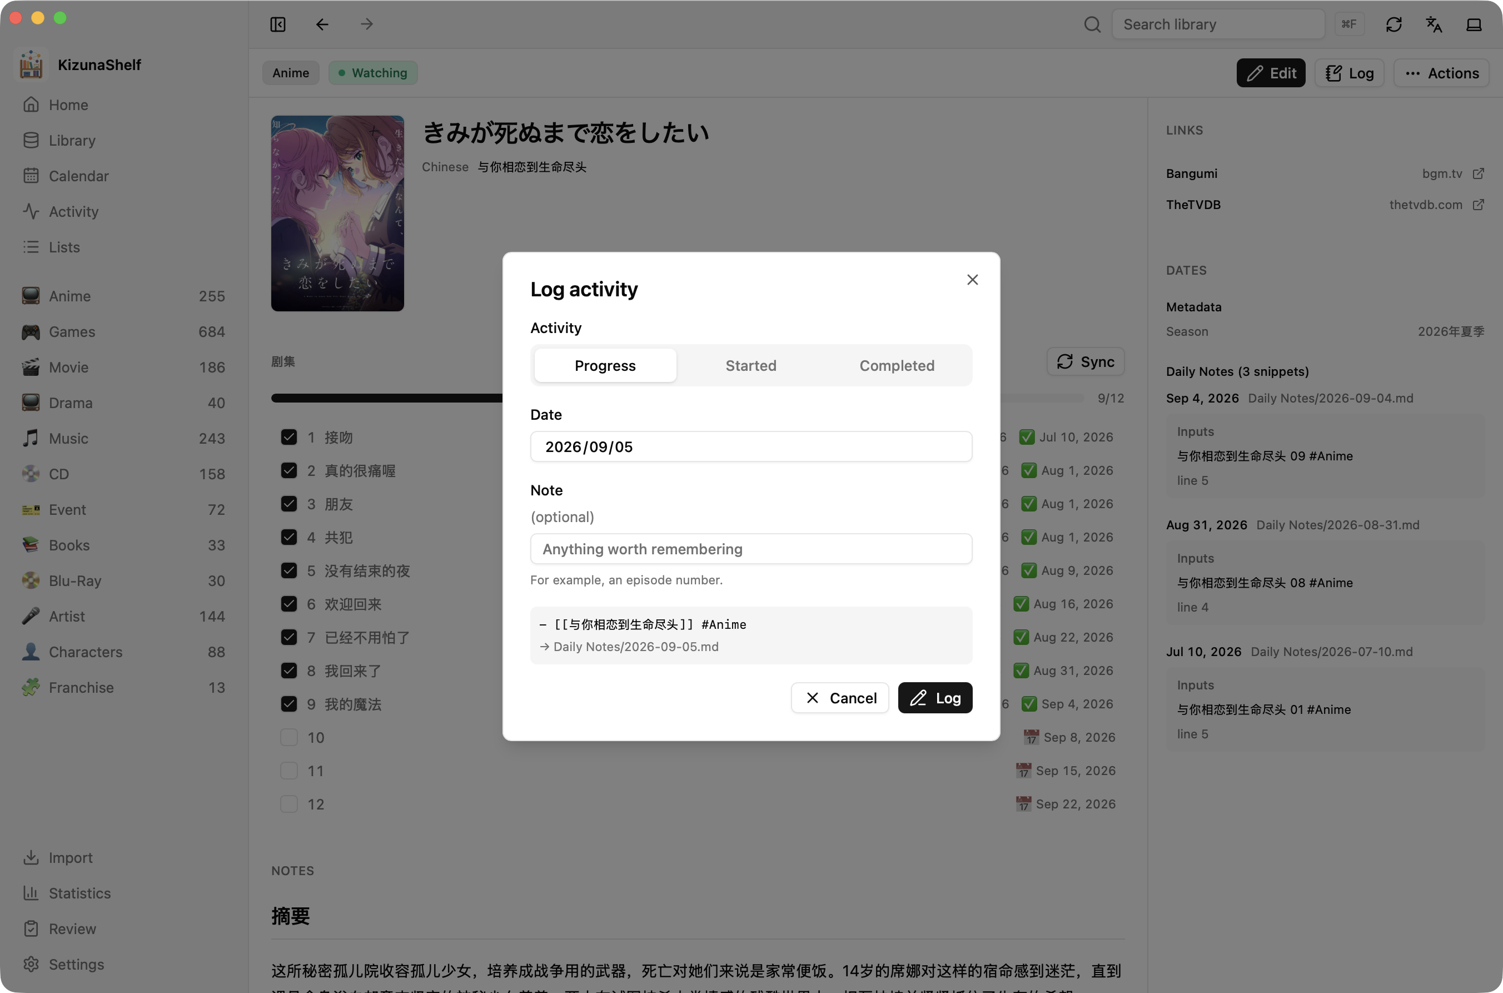Open Calendar in the sidebar
The width and height of the screenshot is (1503, 993).
tap(124, 176)
